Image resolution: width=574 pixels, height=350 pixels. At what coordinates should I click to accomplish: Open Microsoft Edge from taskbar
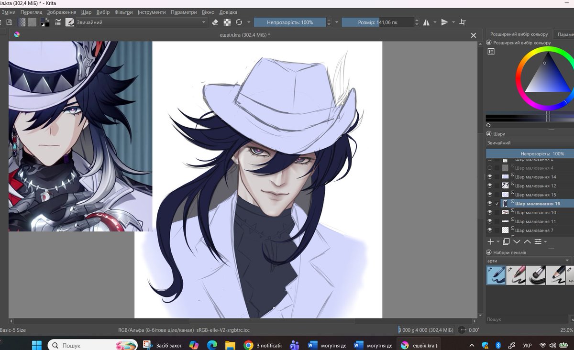212,345
